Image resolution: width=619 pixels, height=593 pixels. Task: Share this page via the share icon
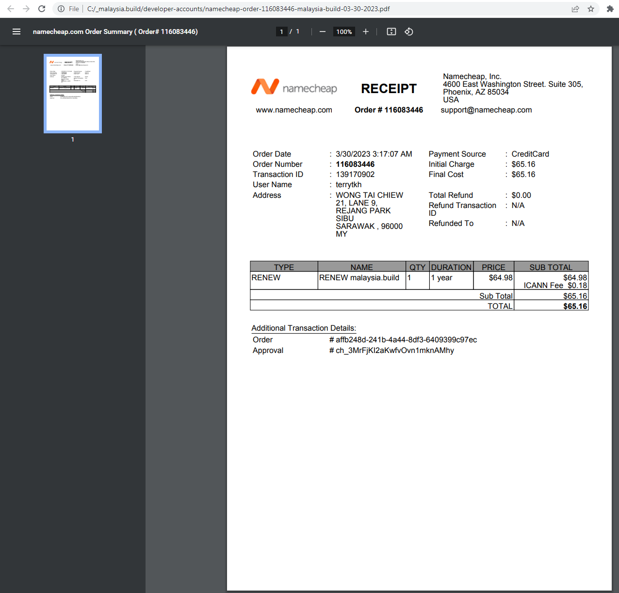click(x=575, y=9)
